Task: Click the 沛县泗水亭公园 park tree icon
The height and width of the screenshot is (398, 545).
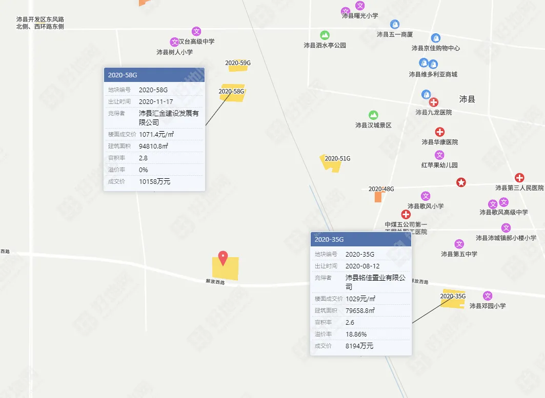Action: click(324, 35)
